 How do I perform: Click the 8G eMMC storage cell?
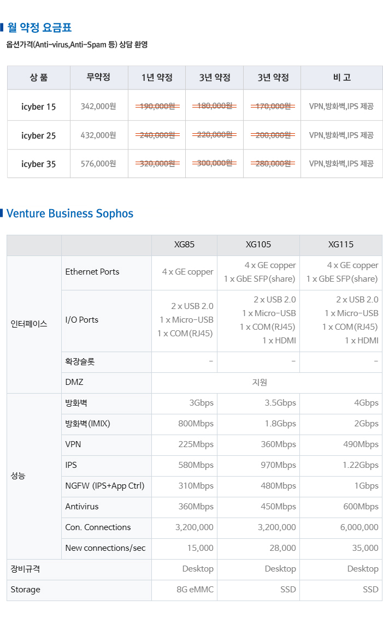click(x=195, y=590)
